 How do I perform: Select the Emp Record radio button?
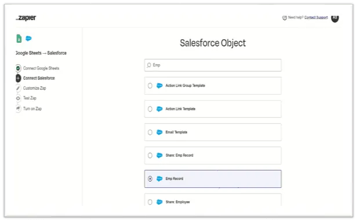[x=150, y=179]
